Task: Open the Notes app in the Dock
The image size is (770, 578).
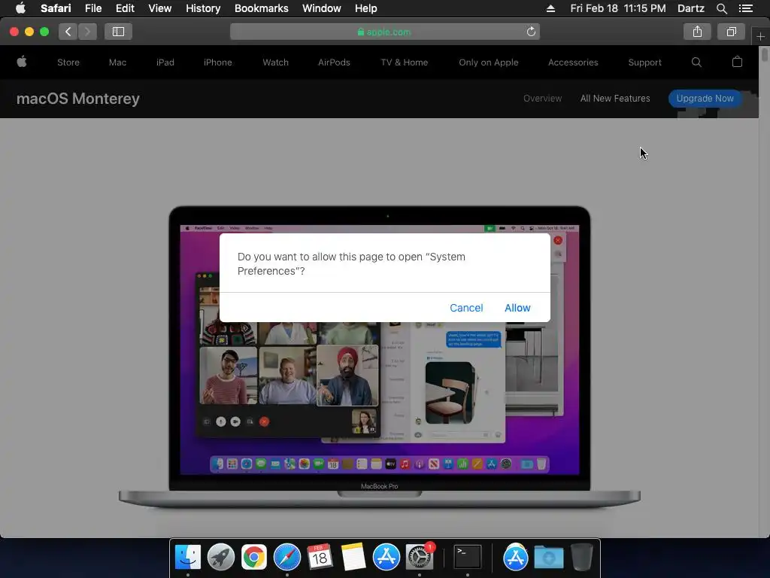Action: [353, 558]
